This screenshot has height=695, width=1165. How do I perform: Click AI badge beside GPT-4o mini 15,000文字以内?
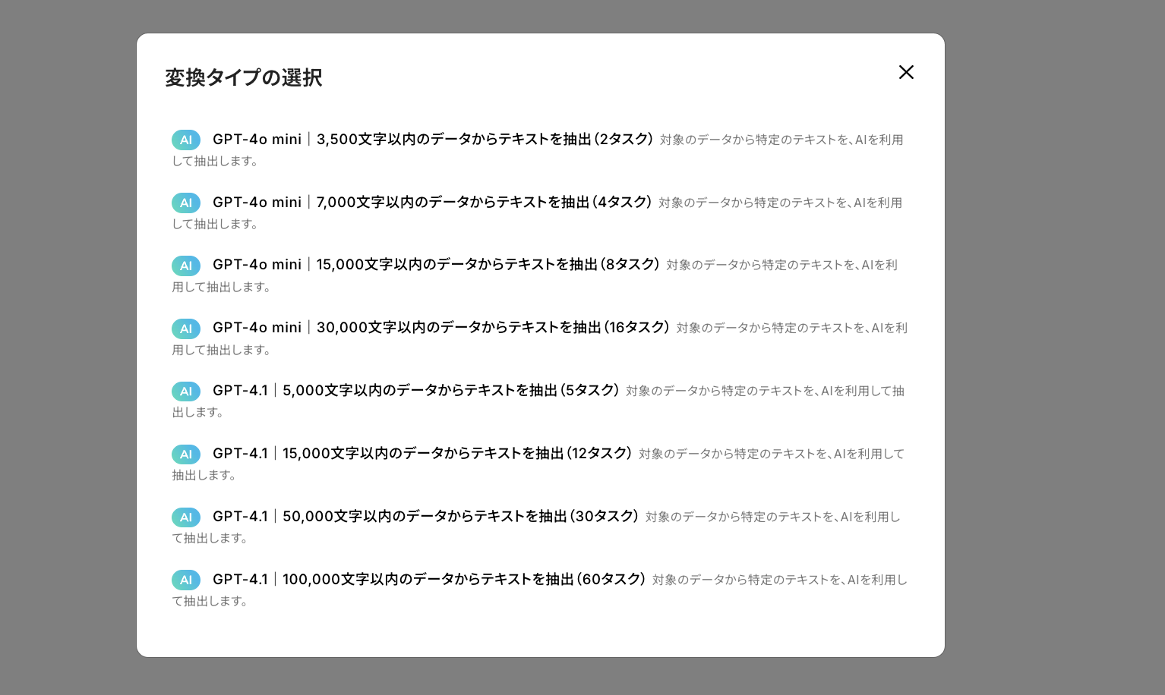[186, 266]
